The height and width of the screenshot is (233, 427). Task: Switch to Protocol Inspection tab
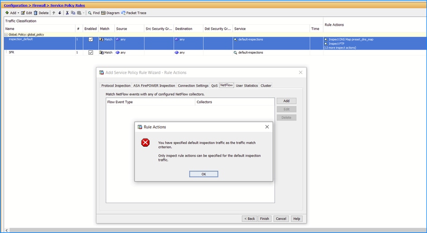tap(116, 86)
